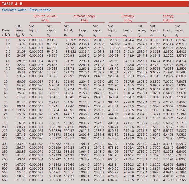Select enthalpy value '2675.6'

click(142, 110)
